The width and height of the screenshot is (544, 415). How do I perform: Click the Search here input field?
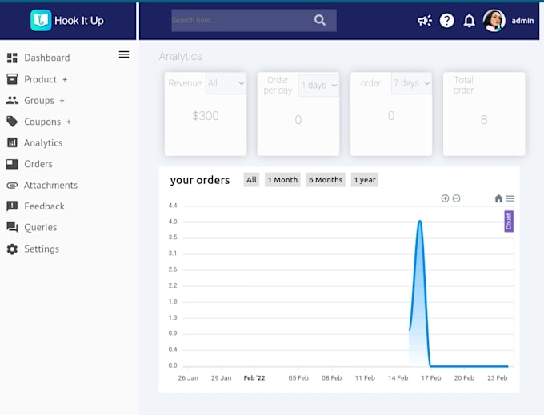[x=240, y=21]
